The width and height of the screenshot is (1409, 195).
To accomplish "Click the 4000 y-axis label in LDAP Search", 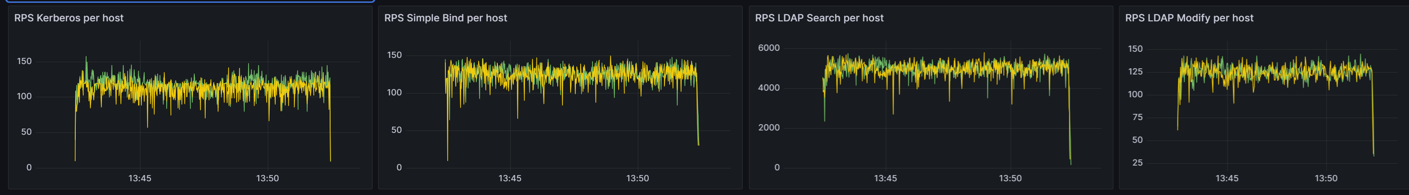I will pos(768,88).
